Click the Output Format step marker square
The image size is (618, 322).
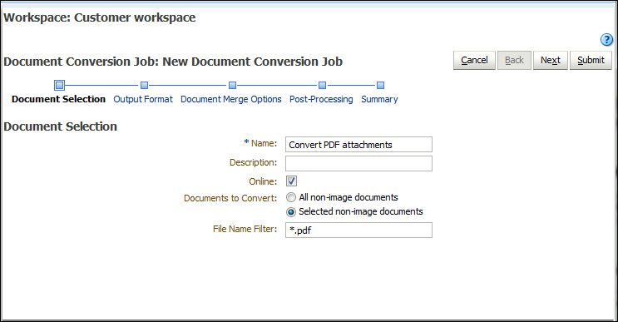coord(144,85)
